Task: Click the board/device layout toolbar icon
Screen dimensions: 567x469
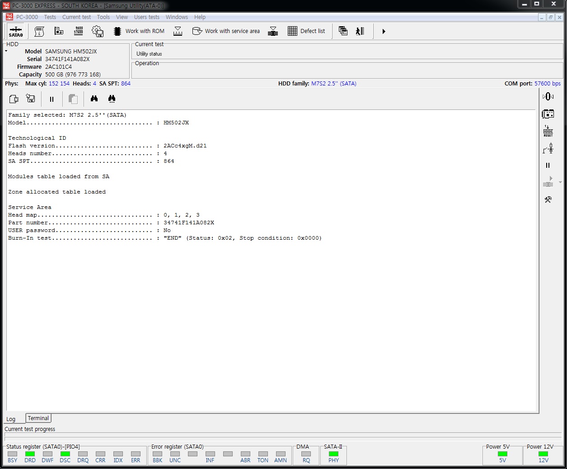Action: click(x=59, y=31)
